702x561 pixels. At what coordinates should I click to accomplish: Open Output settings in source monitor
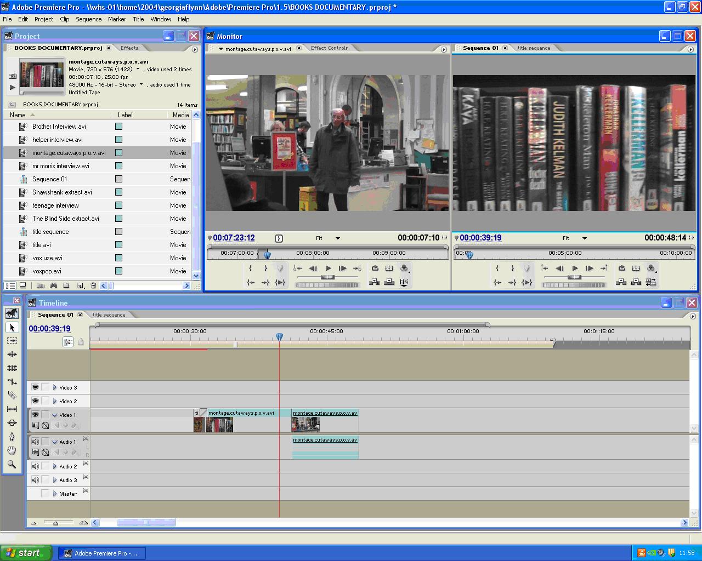pos(405,268)
